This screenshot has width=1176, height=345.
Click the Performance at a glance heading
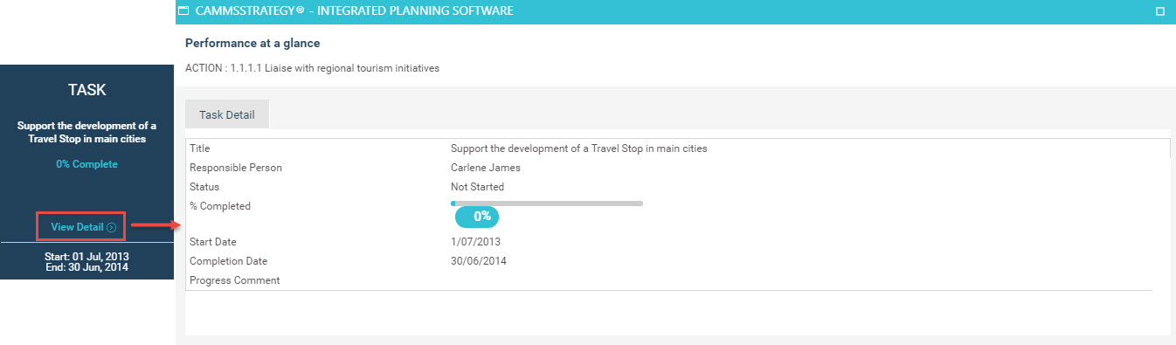252,43
